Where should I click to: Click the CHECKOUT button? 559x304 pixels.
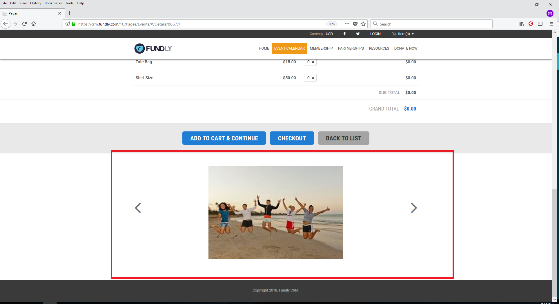(292, 138)
